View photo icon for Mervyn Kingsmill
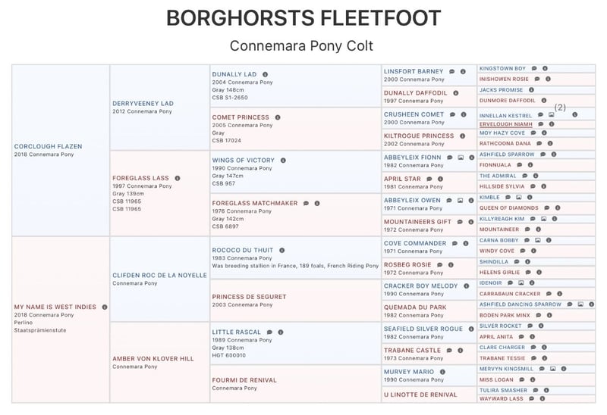The image size is (607, 415). click(x=552, y=369)
